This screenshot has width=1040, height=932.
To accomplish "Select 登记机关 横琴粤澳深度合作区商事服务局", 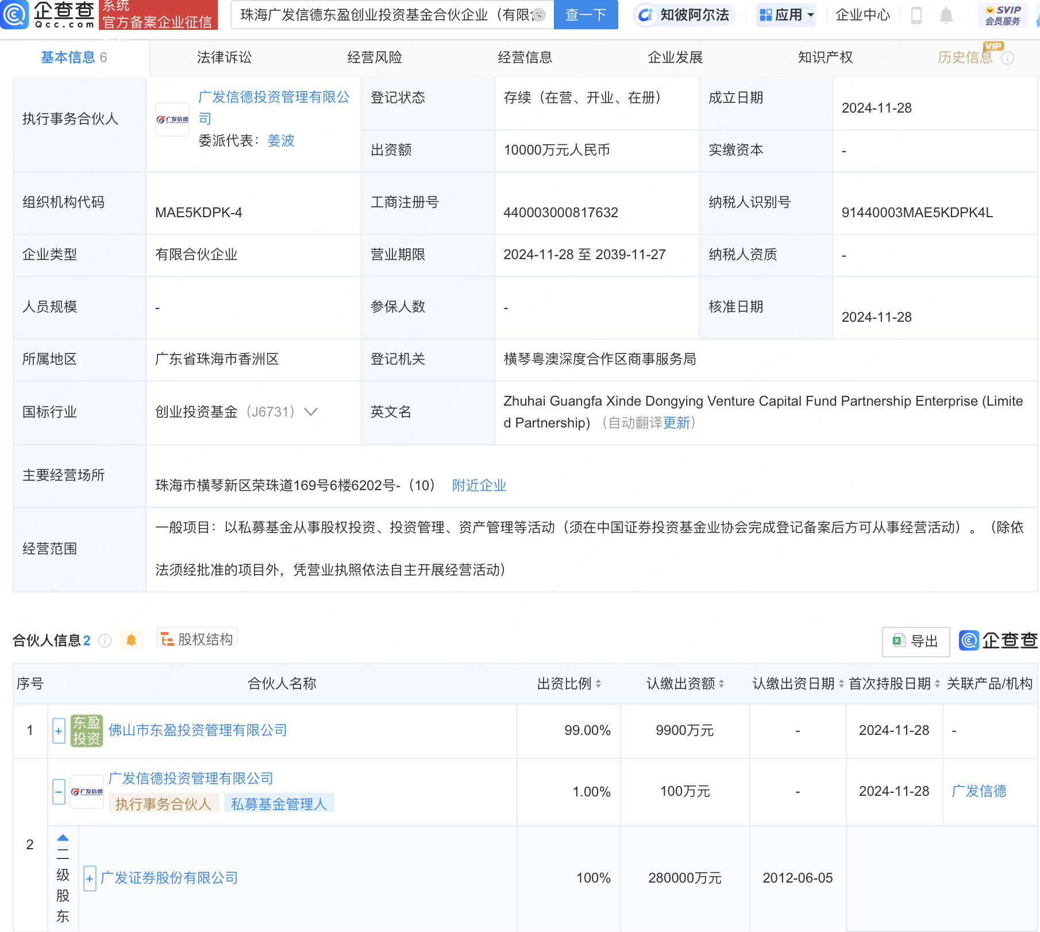I will coord(600,359).
